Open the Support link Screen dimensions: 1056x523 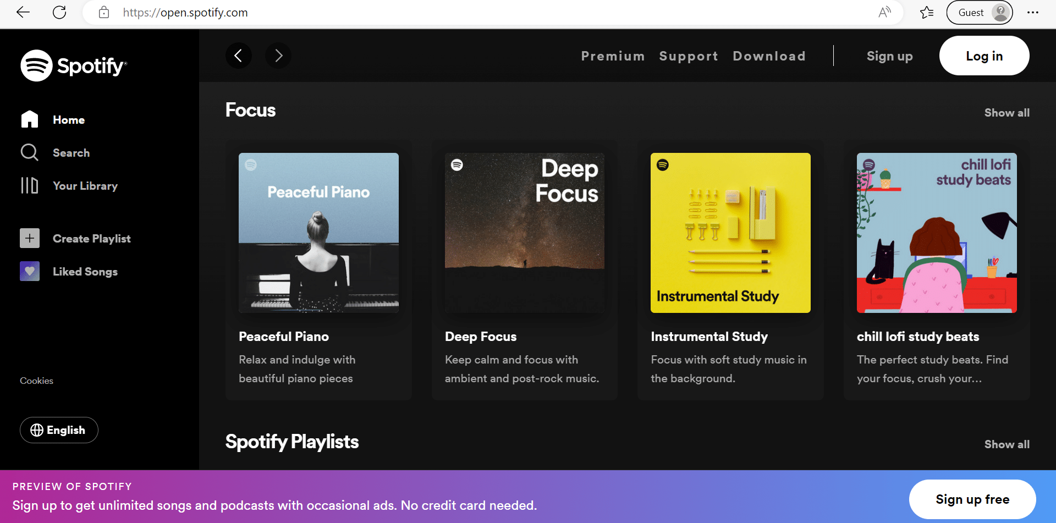[689, 56]
